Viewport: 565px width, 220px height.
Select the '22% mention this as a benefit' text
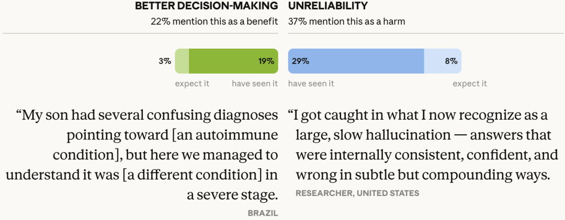(x=213, y=21)
